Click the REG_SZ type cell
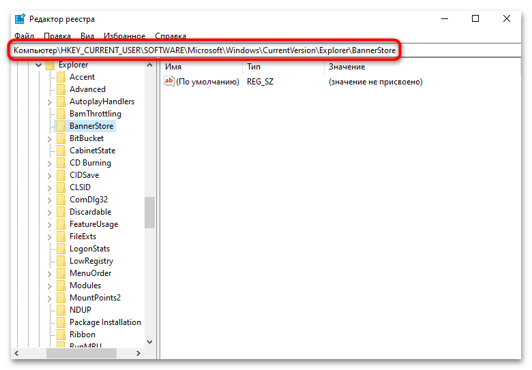 (x=261, y=82)
